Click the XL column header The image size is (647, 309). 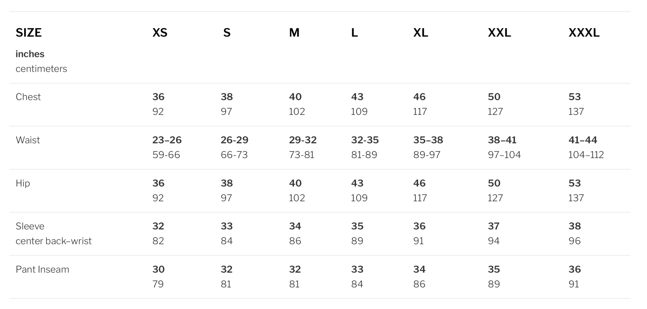420,33
